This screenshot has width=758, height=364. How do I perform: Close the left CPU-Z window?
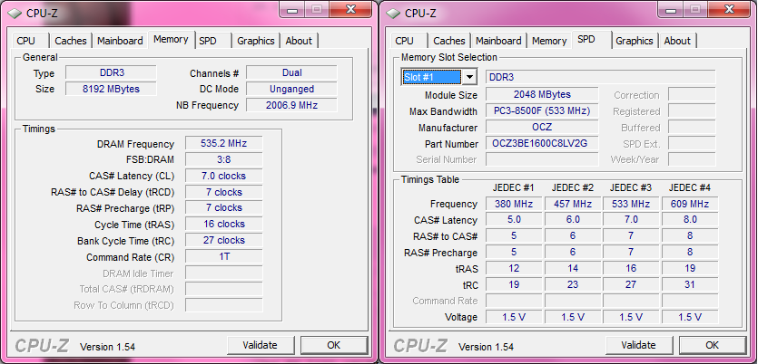pyautogui.click(x=352, y=9)
